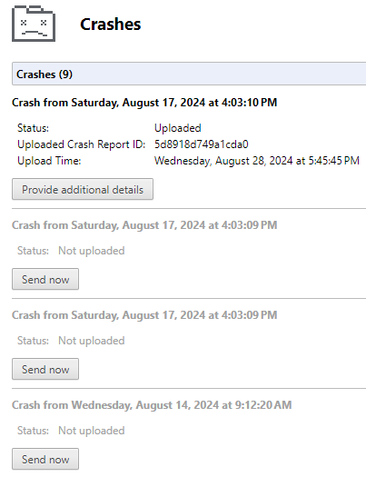Select the crash report ID 5d8918d749a1cda0
The image size is (366, 477).
202,144
